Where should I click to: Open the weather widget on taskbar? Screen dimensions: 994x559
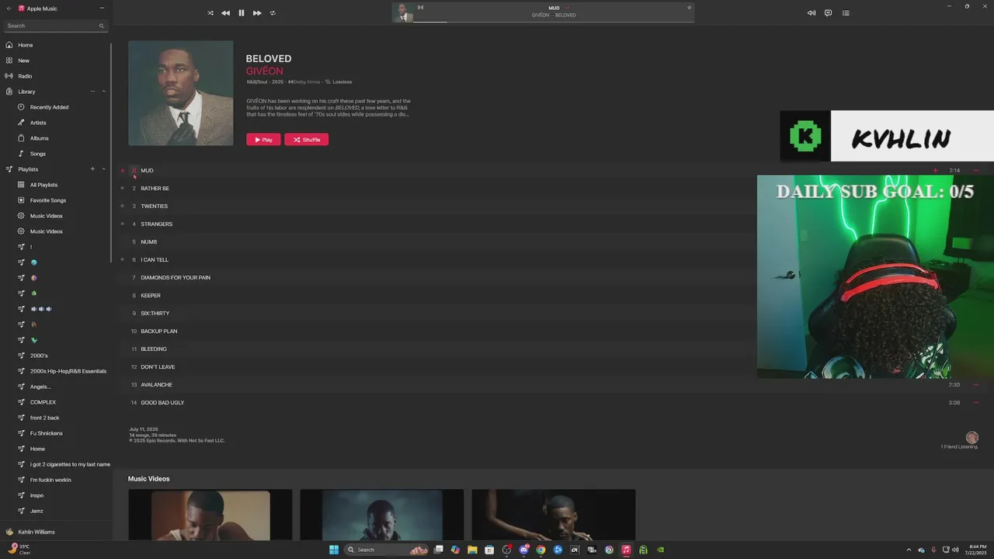pyautogui.click(x=19, y=550)
